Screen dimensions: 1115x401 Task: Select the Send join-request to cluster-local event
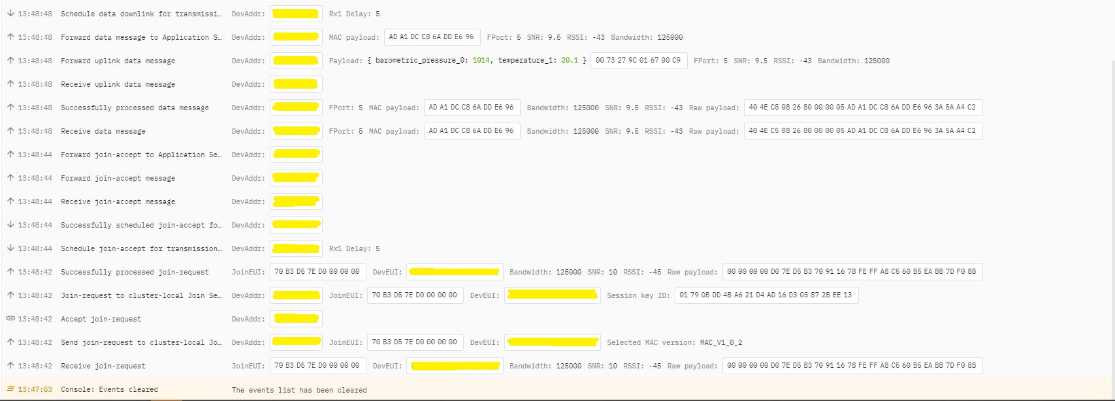(x=141, y=342)
